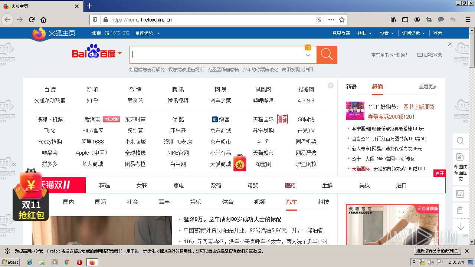
Task: Select the 科技 news tab
Action: [x=324, y=202]
